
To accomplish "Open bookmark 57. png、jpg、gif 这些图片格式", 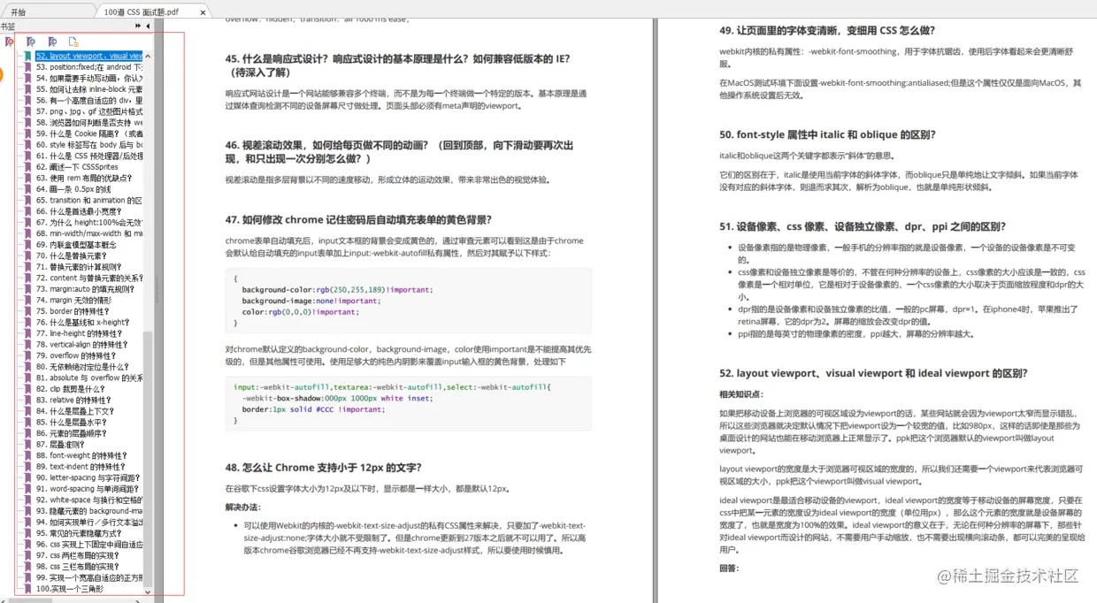I will [x=89, y=111].
